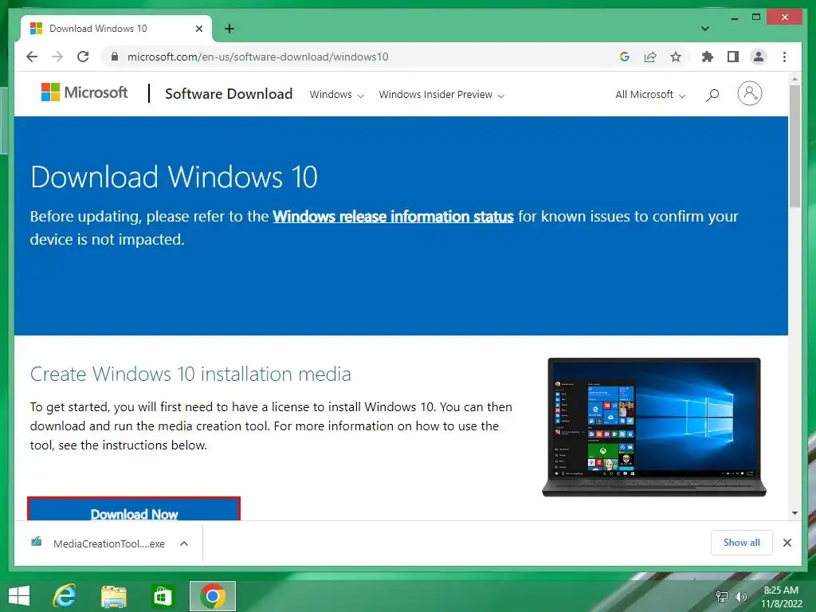Click the browser forward arrow

[57, 57]
